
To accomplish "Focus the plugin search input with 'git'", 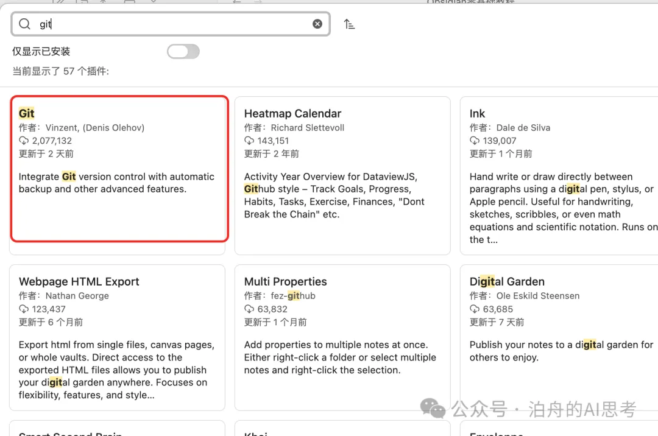I will (171, 24).
